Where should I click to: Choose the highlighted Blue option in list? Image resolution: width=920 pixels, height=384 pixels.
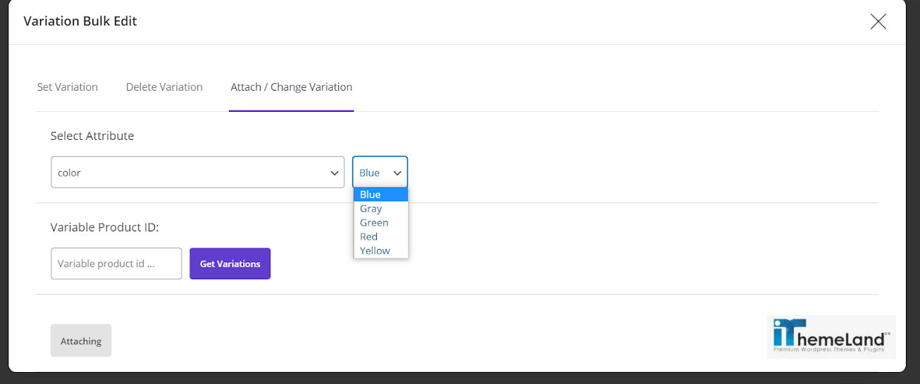381,195
